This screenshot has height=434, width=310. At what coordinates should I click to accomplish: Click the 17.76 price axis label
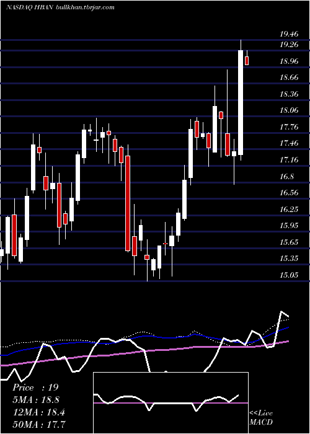click(289, 127)
